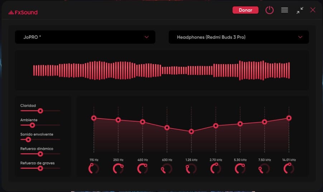Image resolution: width=323 pixels, height=192 pixels.
Task: Click the 2.70 kHz frequency knob
Action: (x=216, y=168)
